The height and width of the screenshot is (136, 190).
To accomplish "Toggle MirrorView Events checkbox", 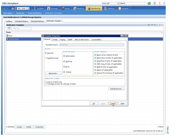I will click(x=95, y=58).
